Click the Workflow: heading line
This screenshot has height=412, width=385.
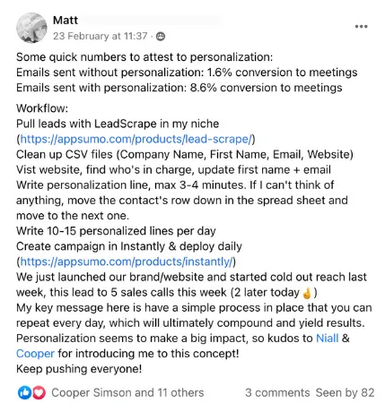coord(42,108)
